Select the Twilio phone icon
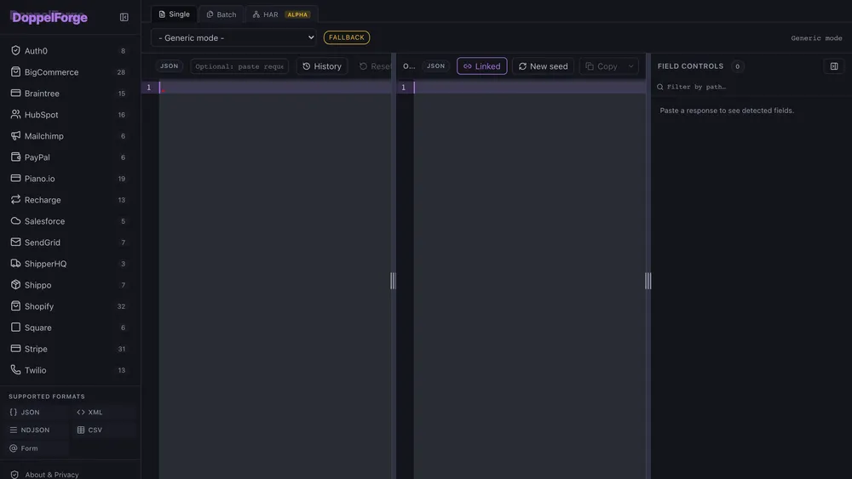This screenshot has width=852, height=479. coord(15,370)
